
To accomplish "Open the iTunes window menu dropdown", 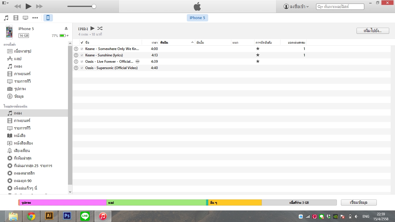I will [x=5, y=3].
